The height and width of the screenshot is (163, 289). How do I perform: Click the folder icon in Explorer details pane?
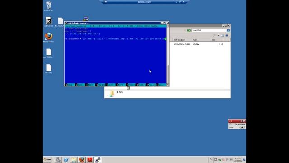pos(111,94)
